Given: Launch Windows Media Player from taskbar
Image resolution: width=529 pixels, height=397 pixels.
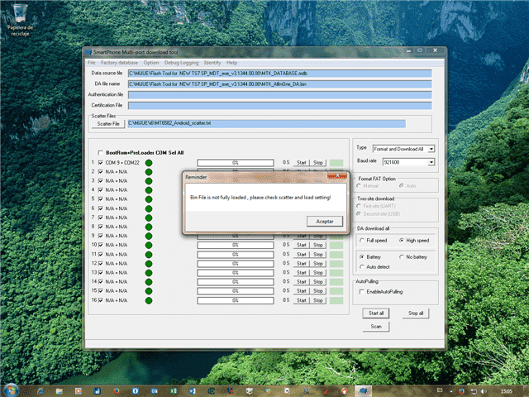Looking at the screenshot, I should pos(79,391).
